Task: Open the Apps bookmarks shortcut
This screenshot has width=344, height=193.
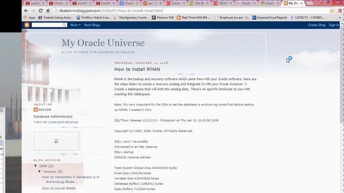Action: [30, 18]
